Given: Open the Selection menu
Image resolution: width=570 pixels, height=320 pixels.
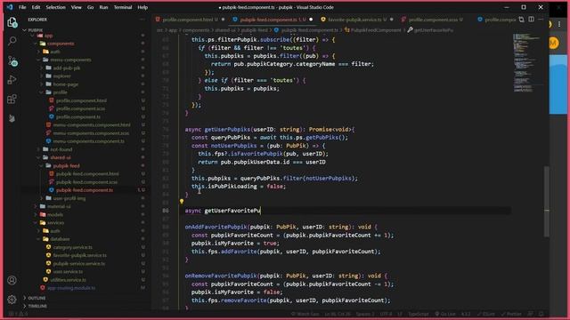Looking at the screenshot, I should [55, 7].
